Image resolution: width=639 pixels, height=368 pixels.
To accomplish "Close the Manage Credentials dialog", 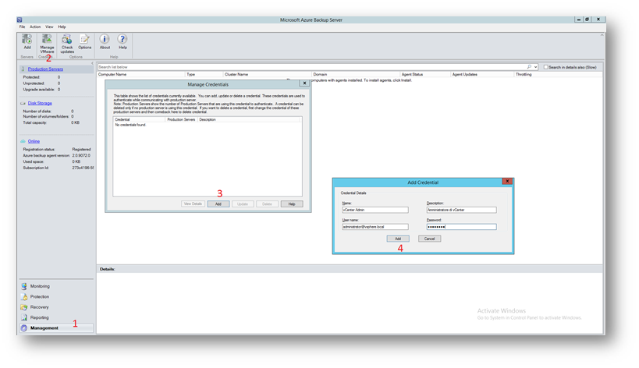I will click(x=304, y=83).
